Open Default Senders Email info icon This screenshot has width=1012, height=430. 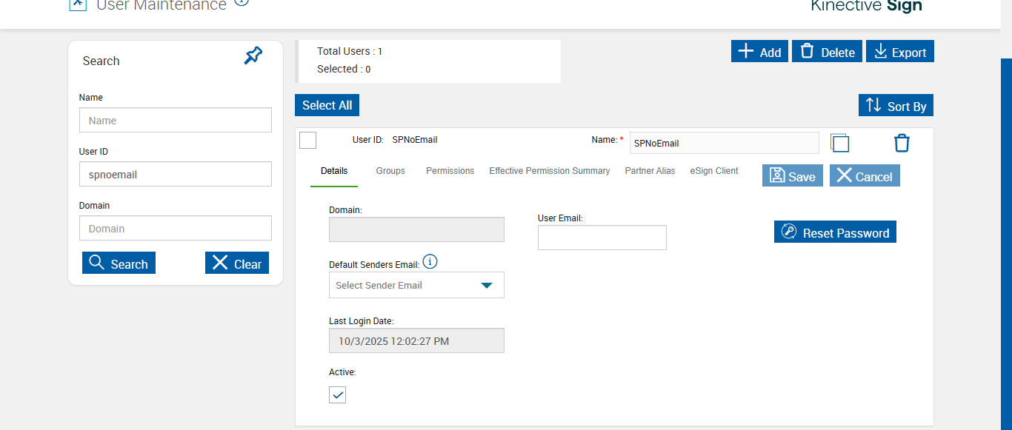[x=430, y=262]
